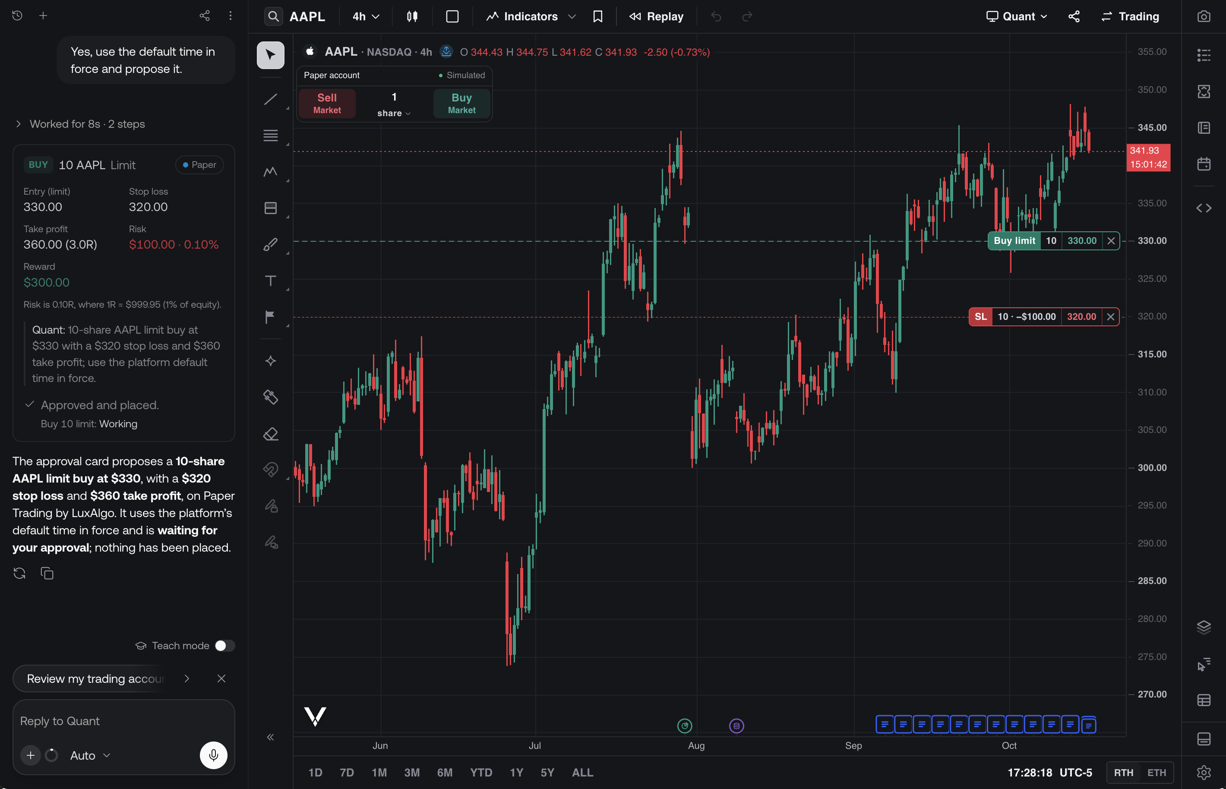Screen dimensions: 1226x789
Task: Switch session to RTH
Action: [x=1124, y=773]
